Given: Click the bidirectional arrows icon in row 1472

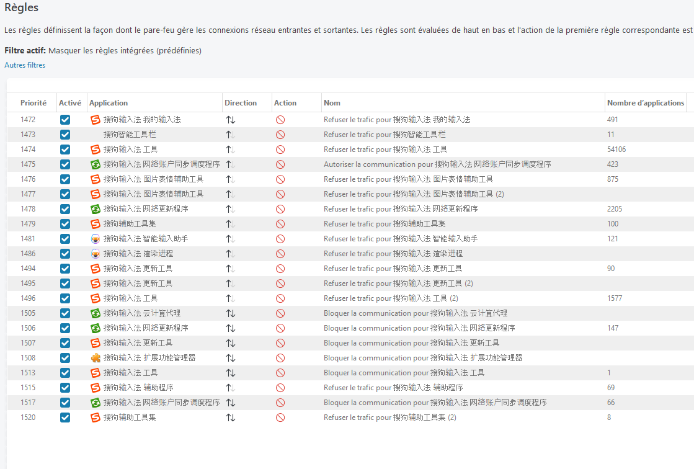Looking at the screenshot, I should pyautogui.click(x=231, y=120).
